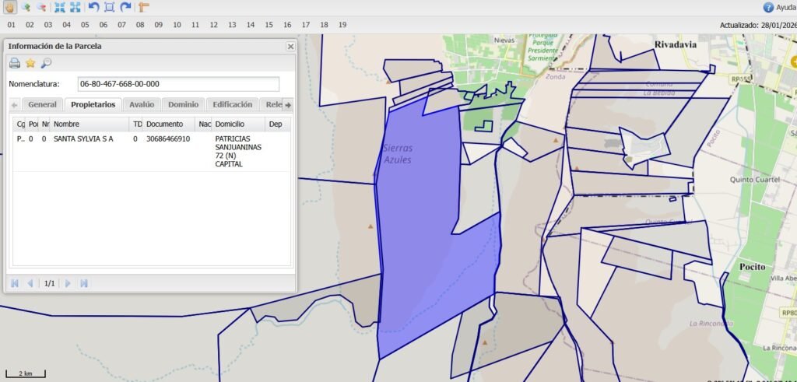797x382 pixels.
Task: Open the Ayuda help link
Action: [x=778, y=7]
